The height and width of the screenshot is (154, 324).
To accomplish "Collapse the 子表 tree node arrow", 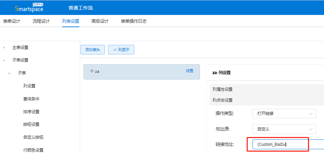I will (10, 73).
